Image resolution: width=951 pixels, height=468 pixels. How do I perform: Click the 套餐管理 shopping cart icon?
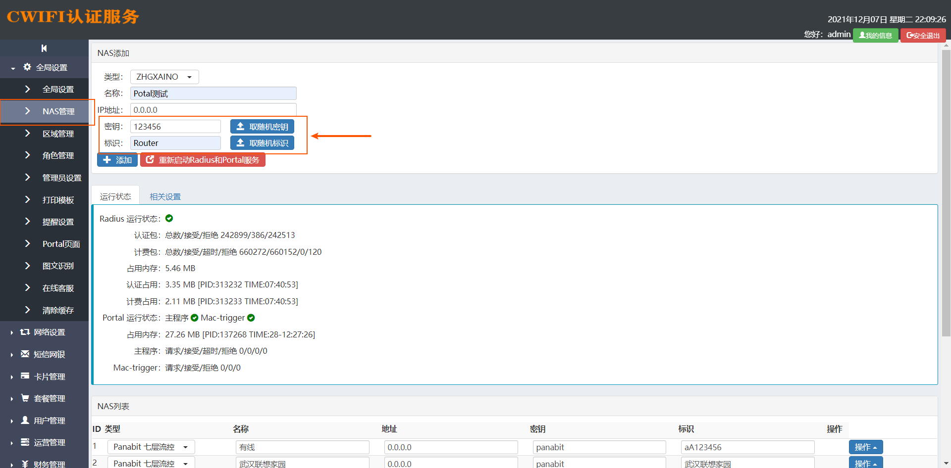click(x=25, y=398)
